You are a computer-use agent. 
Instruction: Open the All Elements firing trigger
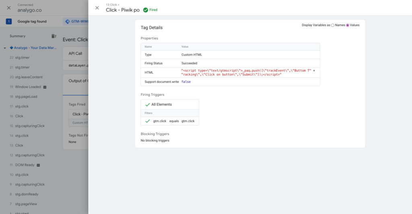[161, 105]
